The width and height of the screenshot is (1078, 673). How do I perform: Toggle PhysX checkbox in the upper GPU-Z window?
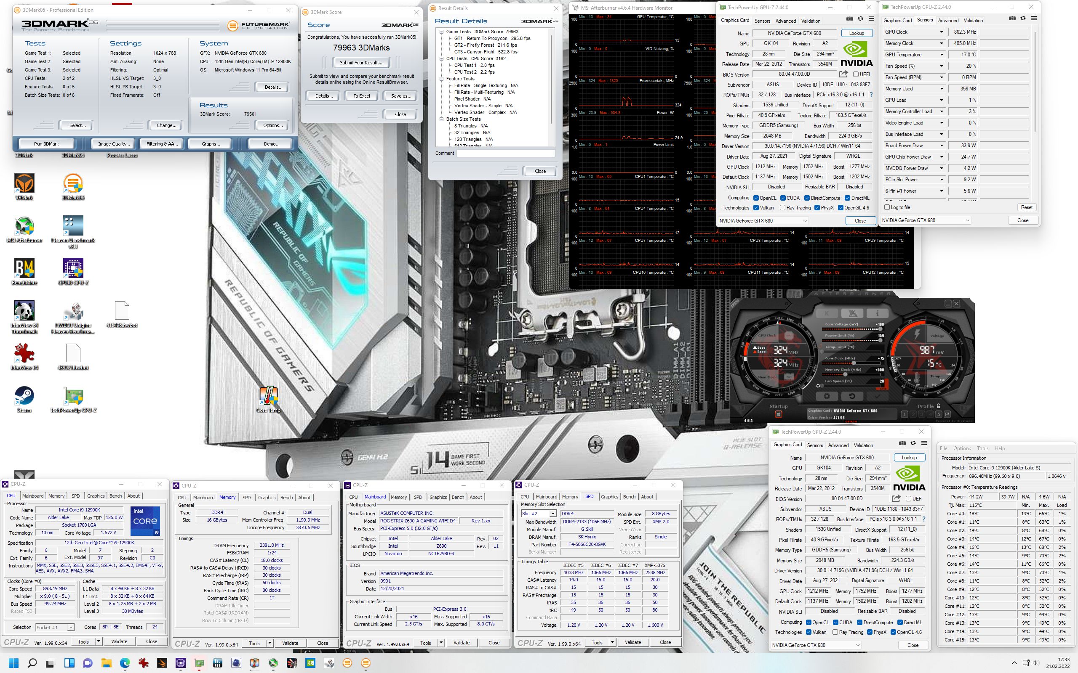coord(817,208)
